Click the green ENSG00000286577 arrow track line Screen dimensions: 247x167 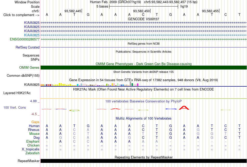[144, 39]
